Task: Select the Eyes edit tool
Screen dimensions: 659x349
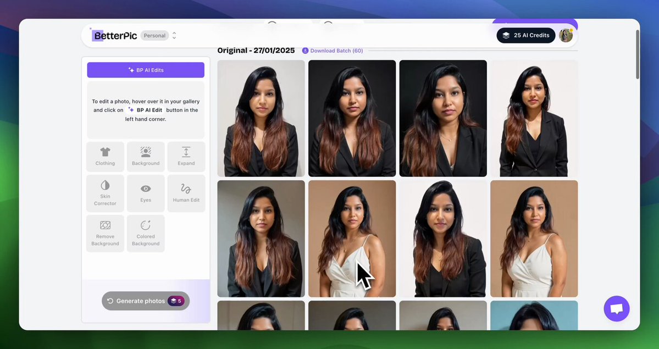Action: click(x=146, y=193)
